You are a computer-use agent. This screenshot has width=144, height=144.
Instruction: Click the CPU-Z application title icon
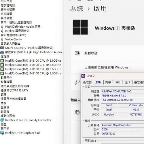coord(83,76)
